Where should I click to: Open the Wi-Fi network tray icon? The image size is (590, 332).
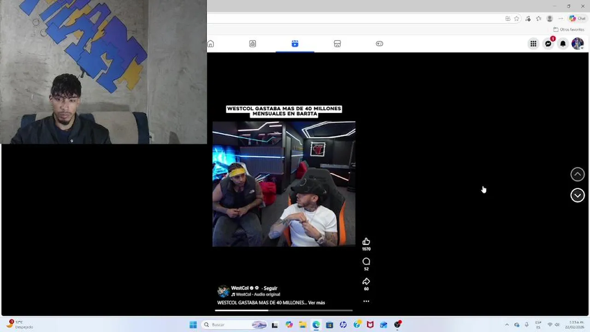pyautogui.click(x=550, y=325)
